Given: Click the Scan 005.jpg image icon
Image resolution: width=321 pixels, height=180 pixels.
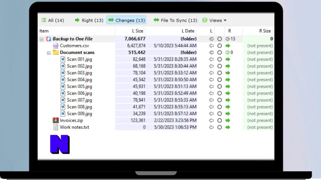Looking at the screenshot, I should pos(63,86).
